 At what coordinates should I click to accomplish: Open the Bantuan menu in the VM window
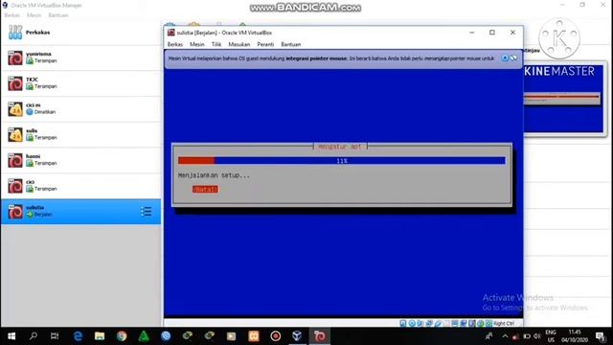(x=291, y=44)
